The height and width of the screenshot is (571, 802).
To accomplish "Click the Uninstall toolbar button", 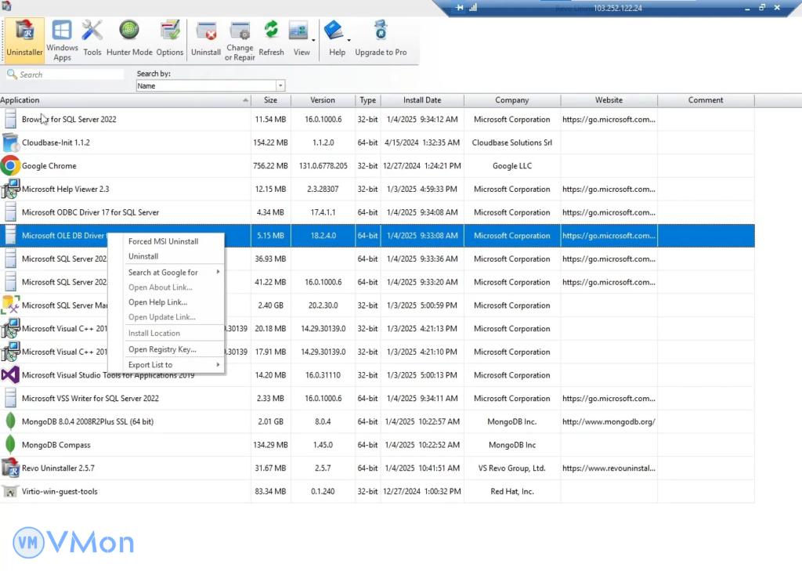I will click(206, 38).
